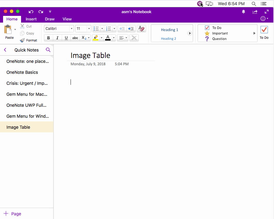Apply italic formatting
274x219 pixels.
(57, 38)
